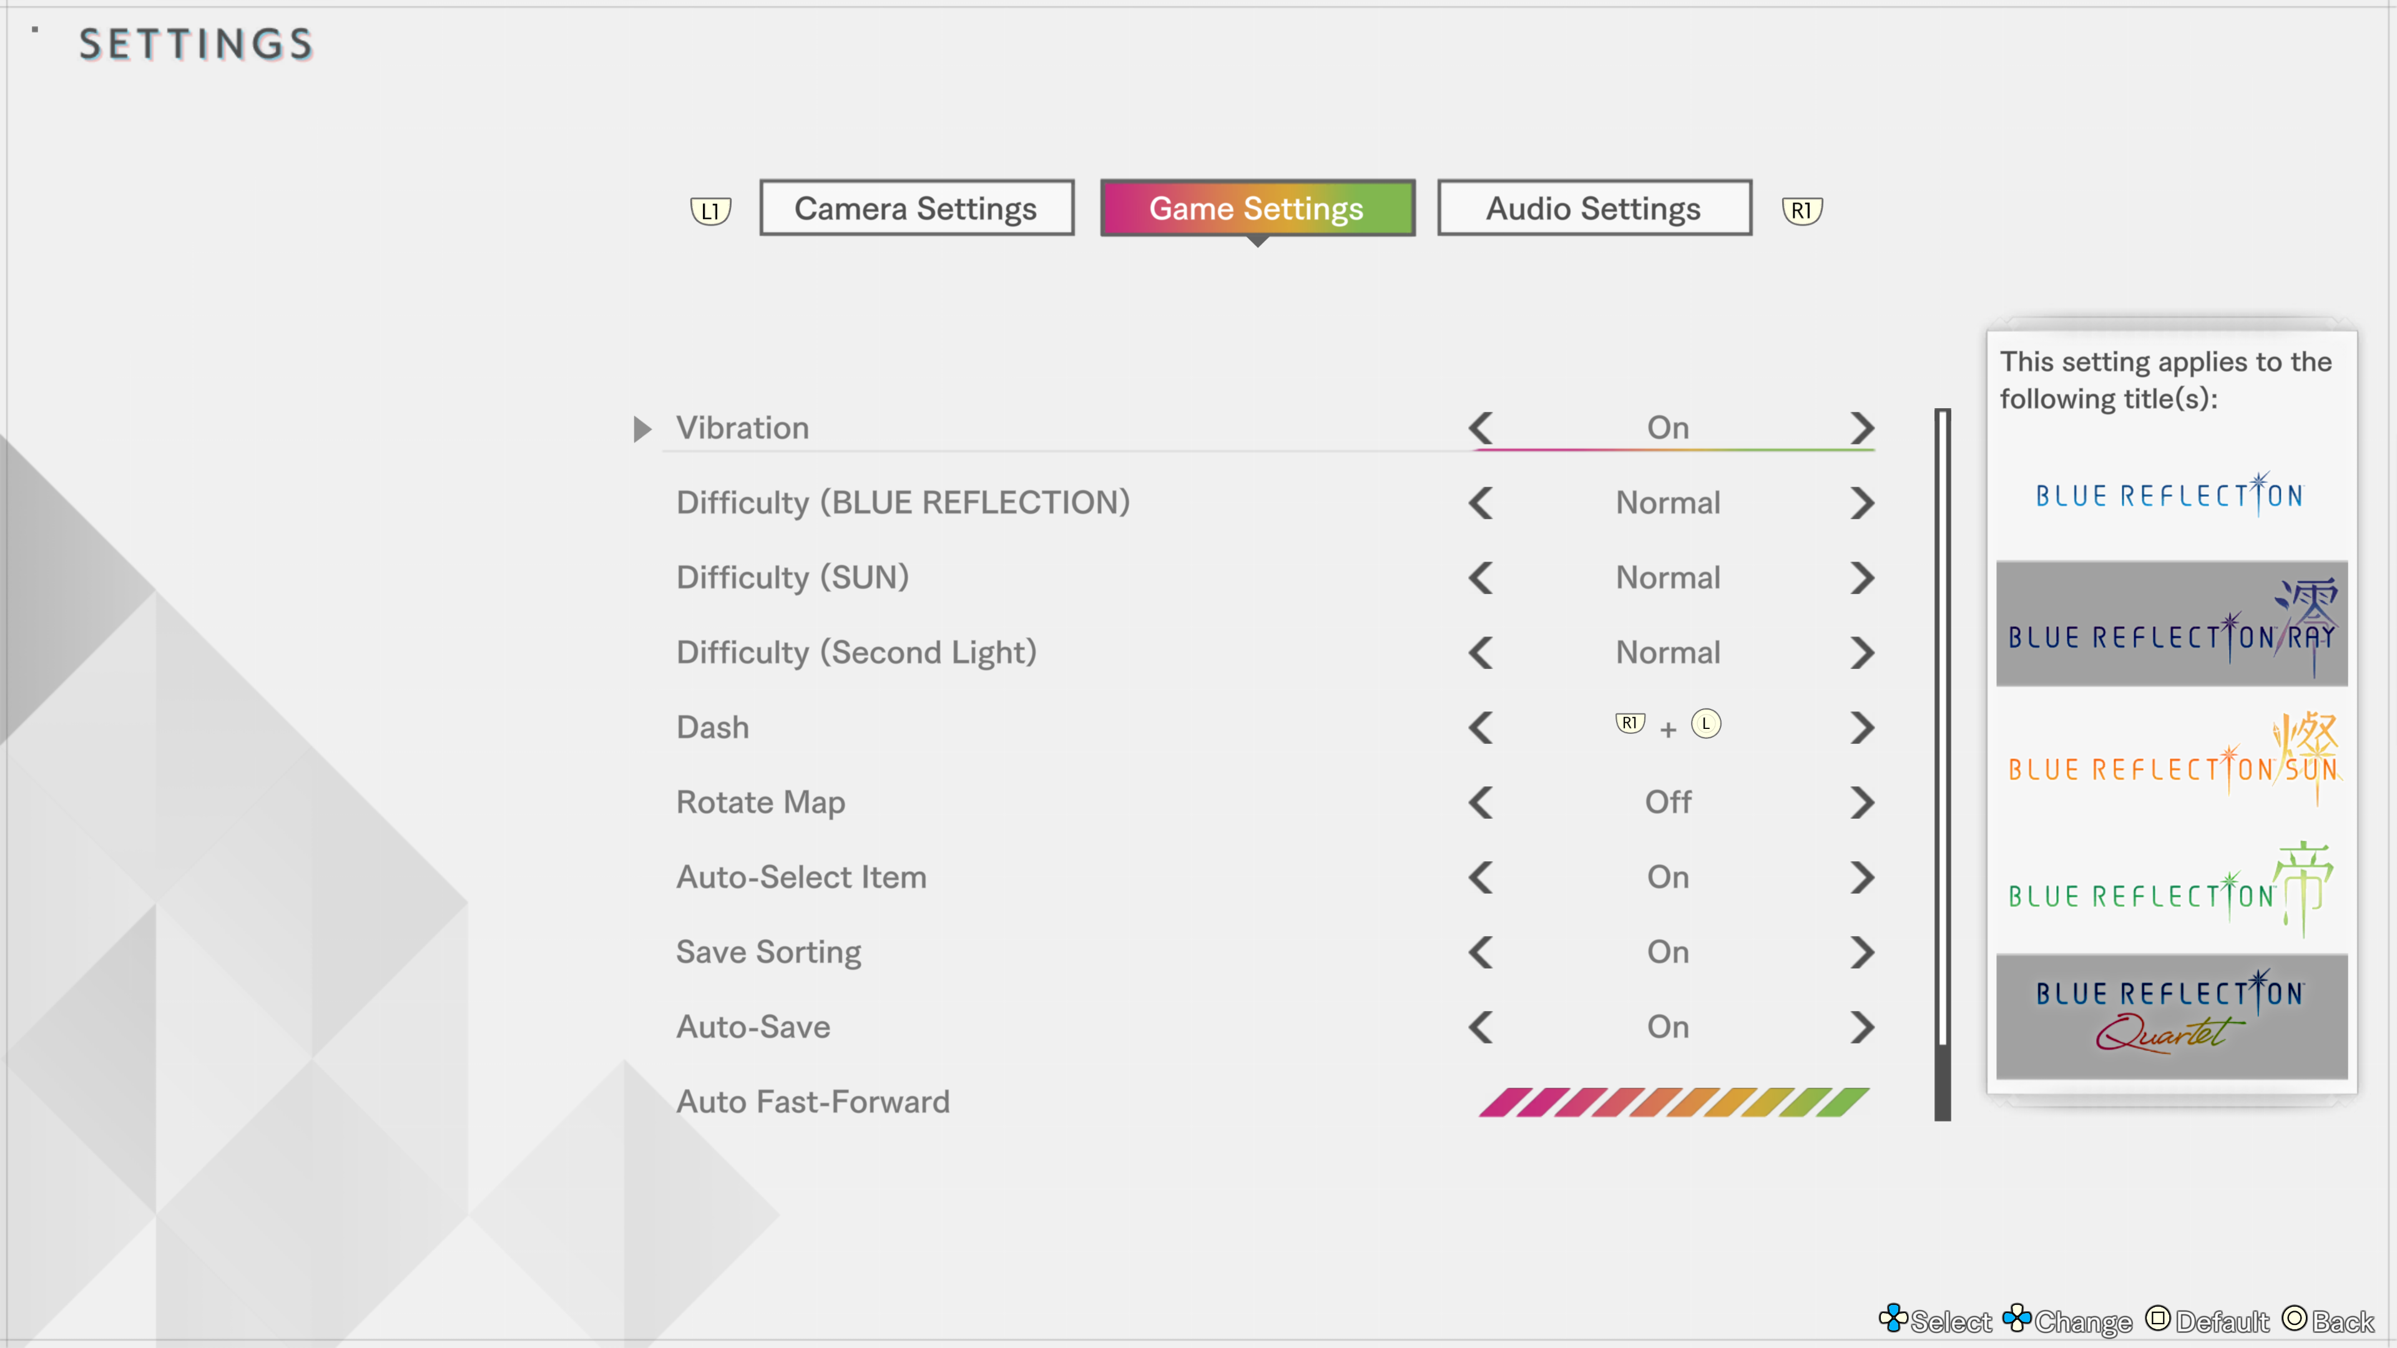This screenshot has height=1348, width=2397.
Task: Click Normal value for Difficulty (SUN)
Action: pos(1667,578)
